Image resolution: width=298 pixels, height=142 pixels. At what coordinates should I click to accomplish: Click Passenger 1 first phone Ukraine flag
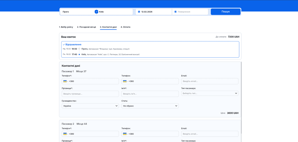65,81
